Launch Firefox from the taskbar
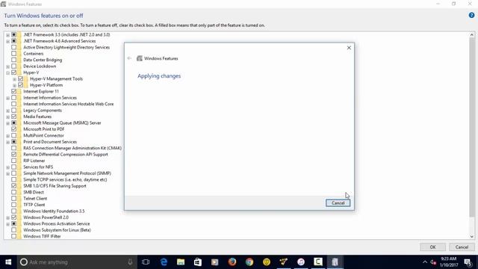This screenshot has width=478, height=269. pos(232,262)
